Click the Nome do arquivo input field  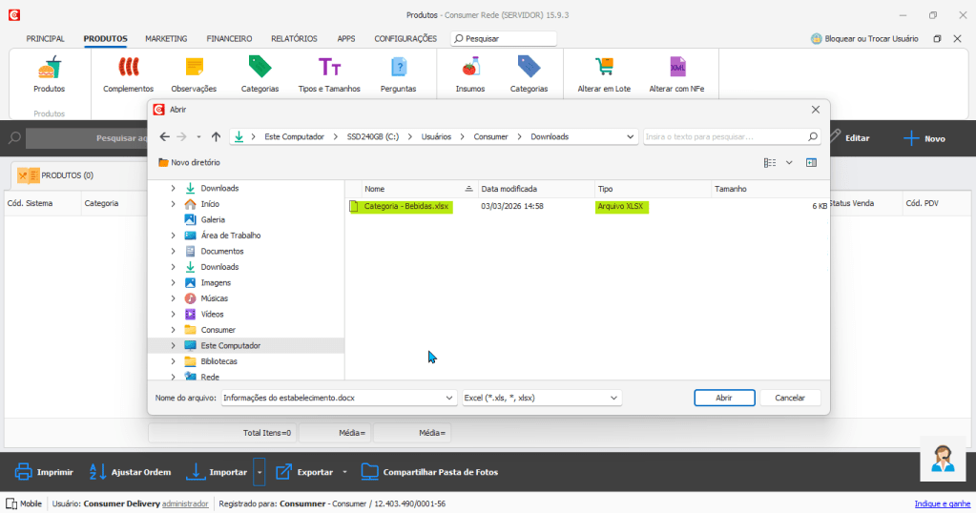[332, 398]
